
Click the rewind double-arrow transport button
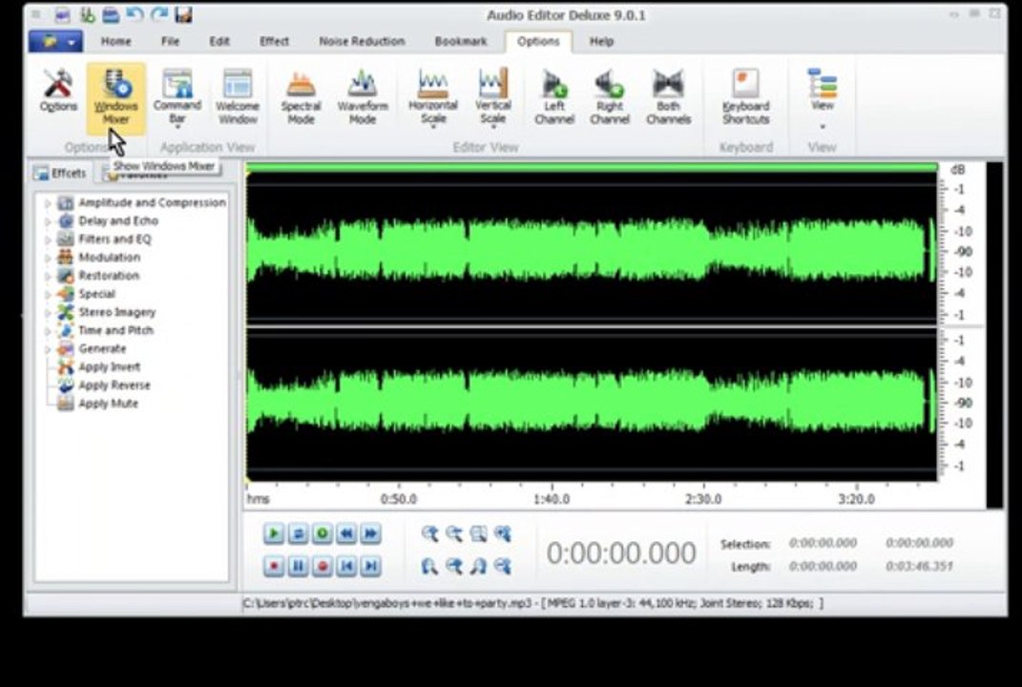point(346,533)
